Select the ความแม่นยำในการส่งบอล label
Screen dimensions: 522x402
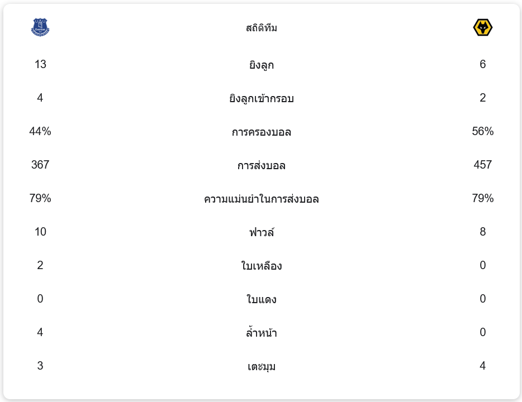coord(262,199)
